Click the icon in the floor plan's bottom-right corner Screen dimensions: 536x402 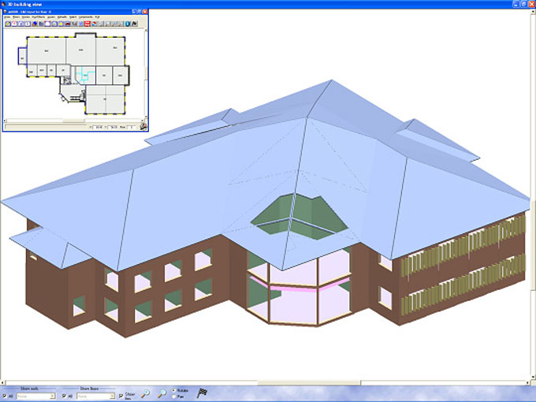(143, 126)
